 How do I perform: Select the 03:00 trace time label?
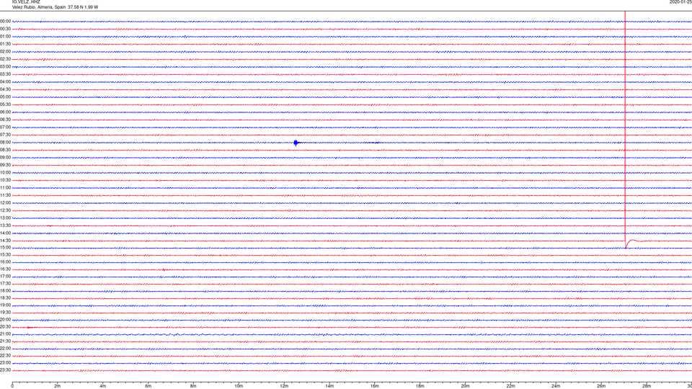click(5, 66)
